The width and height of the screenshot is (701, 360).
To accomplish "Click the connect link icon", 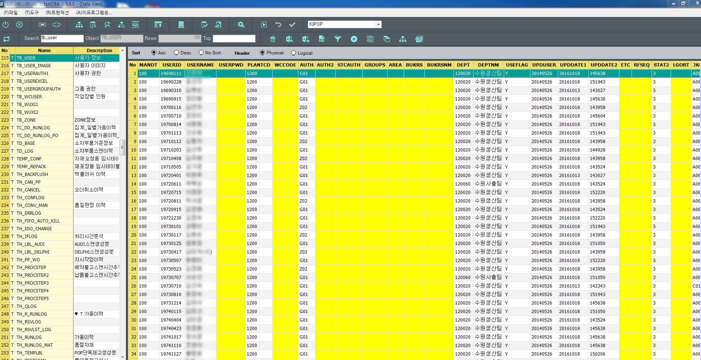I will pos(42,24).
